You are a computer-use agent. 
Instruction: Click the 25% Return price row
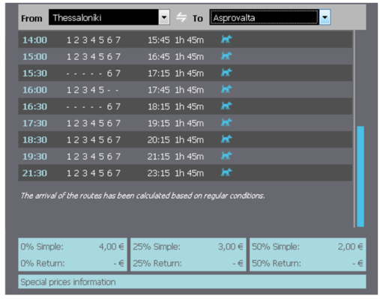188,263
